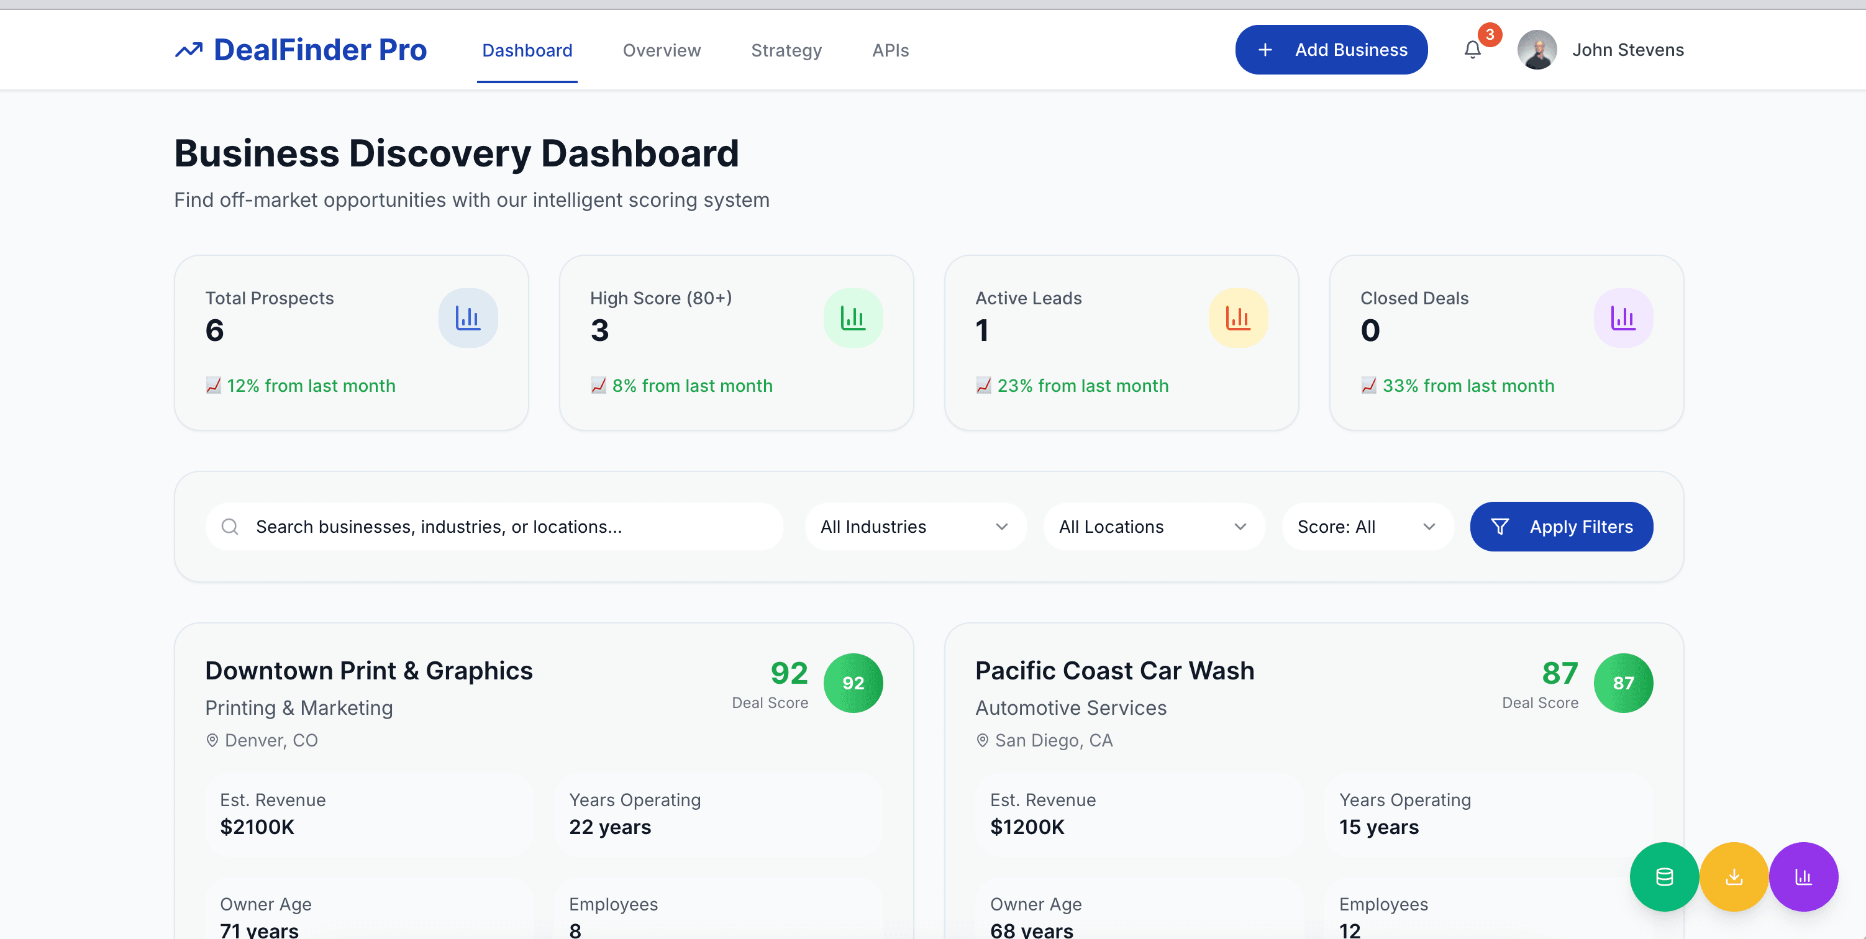This screenshot has height=939, width=1866.
Task: Expand the All Locations selector
Action: 1154,527
